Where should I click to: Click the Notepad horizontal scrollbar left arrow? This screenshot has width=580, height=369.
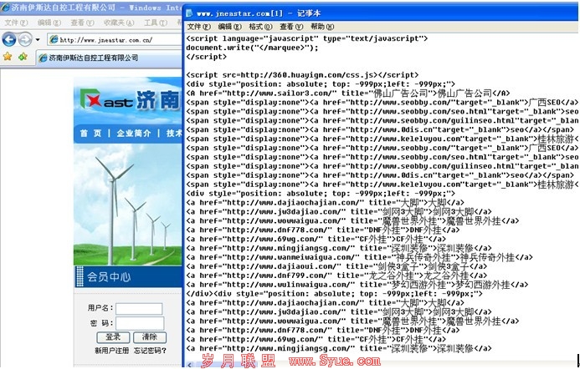point(190,364)
